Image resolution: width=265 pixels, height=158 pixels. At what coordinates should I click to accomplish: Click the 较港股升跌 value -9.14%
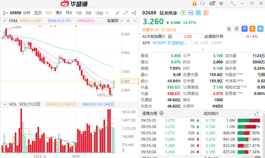coord(252,36)
